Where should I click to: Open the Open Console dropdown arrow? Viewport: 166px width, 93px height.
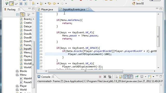(x=153, y=77)
